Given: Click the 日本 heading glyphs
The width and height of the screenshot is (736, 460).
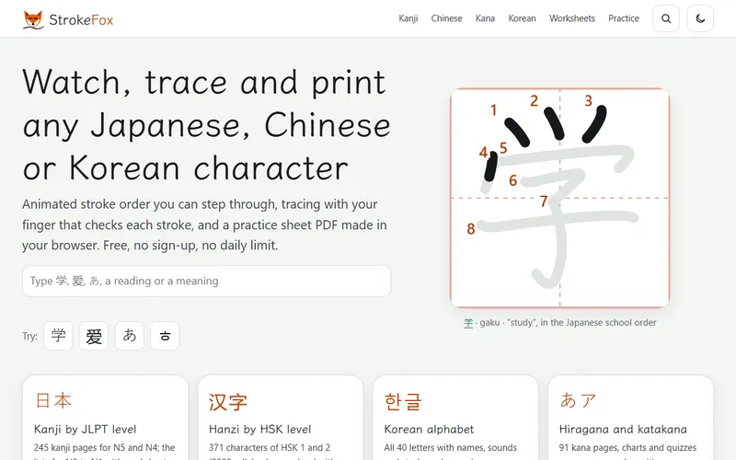Looking at the screenshot, I should (53, 401).
